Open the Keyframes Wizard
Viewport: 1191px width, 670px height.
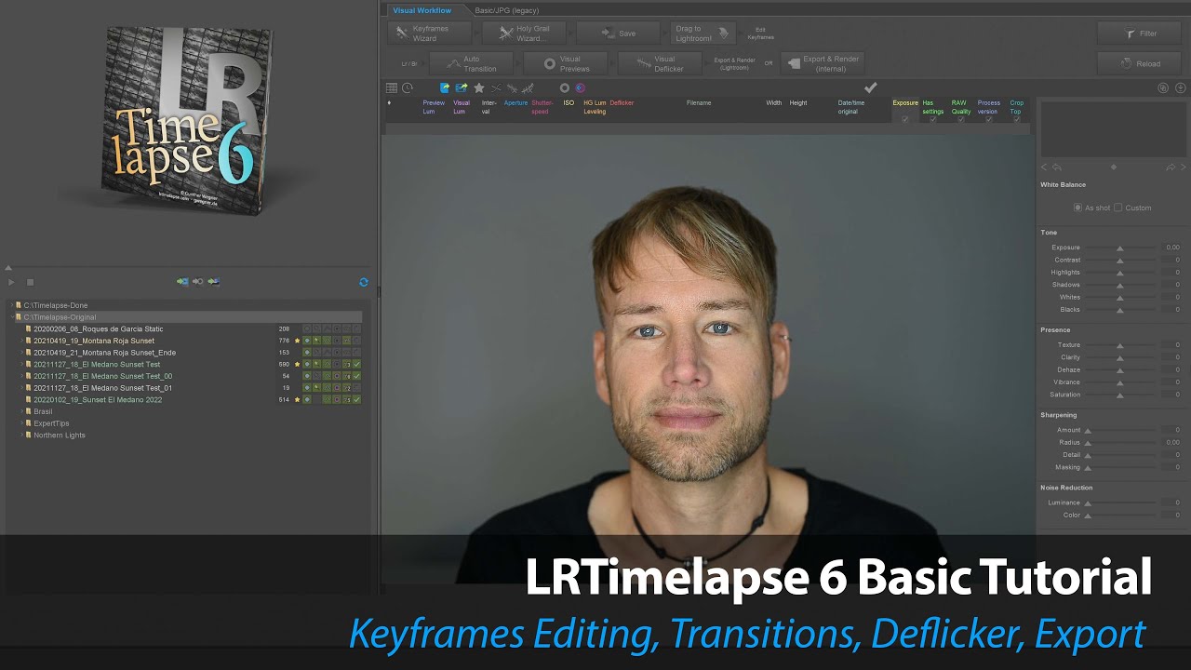(x=430, y=33)
